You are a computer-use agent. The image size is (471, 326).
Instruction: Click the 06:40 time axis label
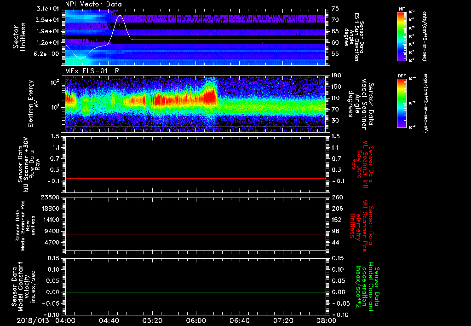pos(239,320)
